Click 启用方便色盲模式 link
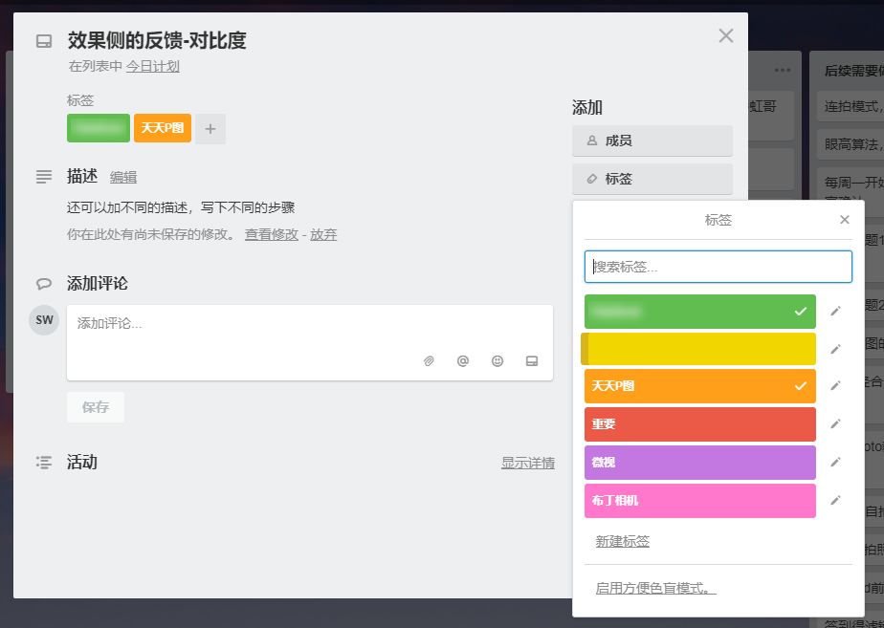 pyautogui.click(x=656, y=588)
